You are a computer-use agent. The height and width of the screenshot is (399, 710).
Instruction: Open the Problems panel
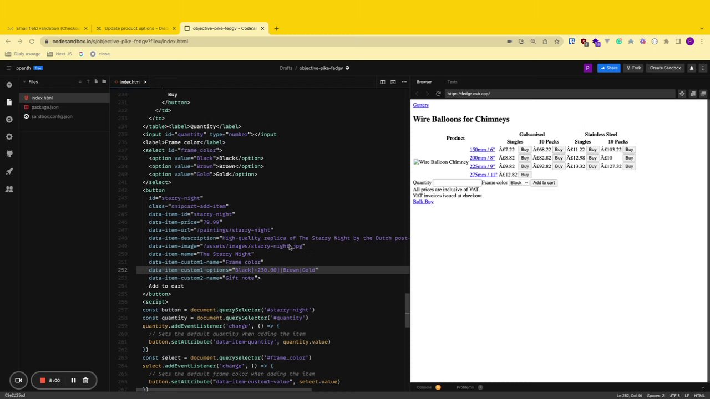coord(465,387)
